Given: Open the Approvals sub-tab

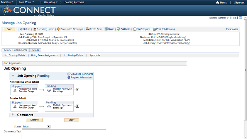Looking at the screenshot, I should pos(95,56).
